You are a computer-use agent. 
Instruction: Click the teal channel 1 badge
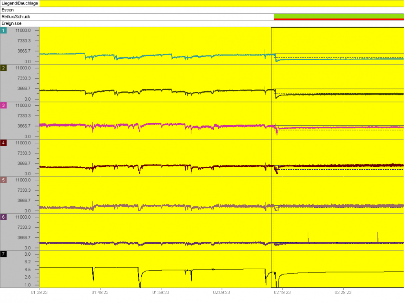4,31
